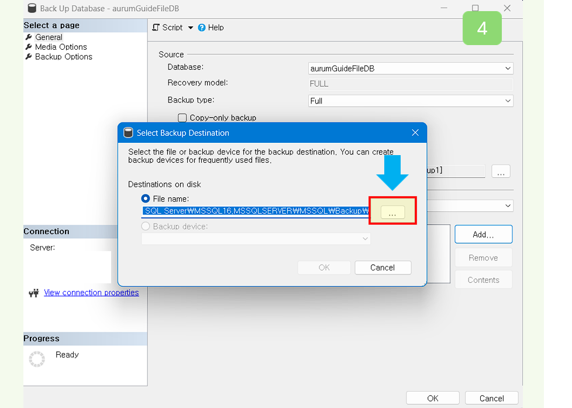The width and height of the screenshot is (572, 408).
Task: Toggle the Copy-only backup checkbox
Action: coord(182,118)
